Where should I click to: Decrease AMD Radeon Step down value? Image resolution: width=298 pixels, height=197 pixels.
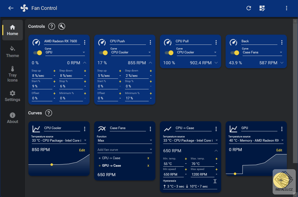pyautogui.click(x=85, y=76)
